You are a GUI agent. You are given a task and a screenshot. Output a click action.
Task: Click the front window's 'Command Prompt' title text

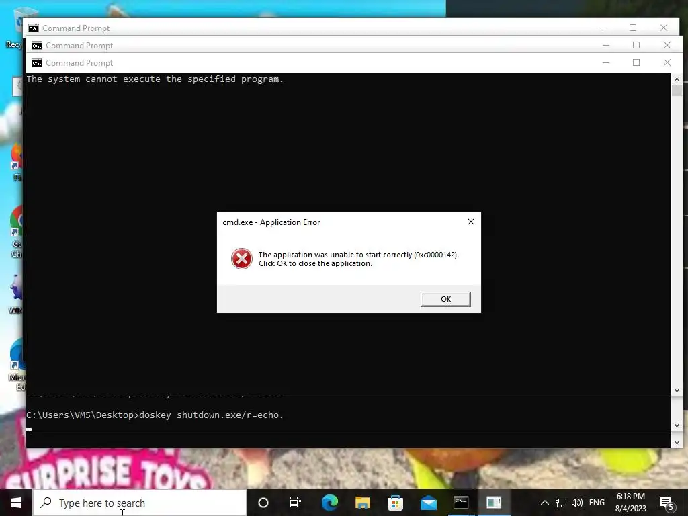tap(79, 63)
